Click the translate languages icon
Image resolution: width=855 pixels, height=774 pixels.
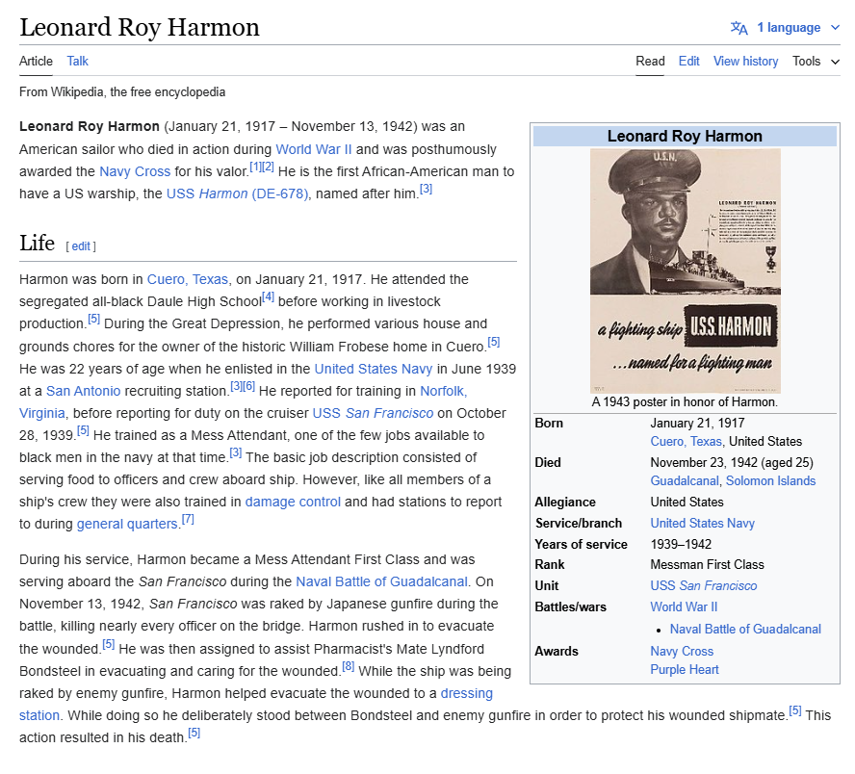(738, 28)
